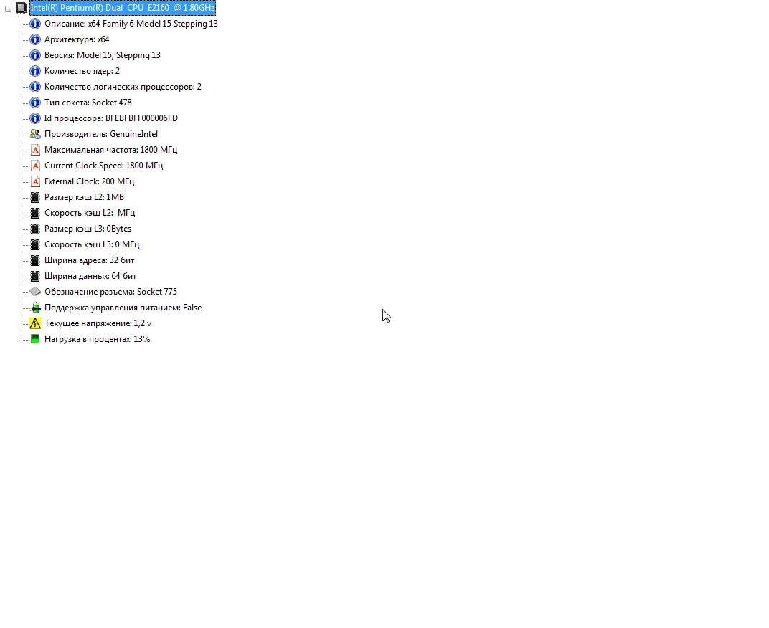Select row 'Описание: x64 Family 6 Model 15 Stepping 13'
The height and width of the screenshot is (628, 769).
(x=131, y=24)
